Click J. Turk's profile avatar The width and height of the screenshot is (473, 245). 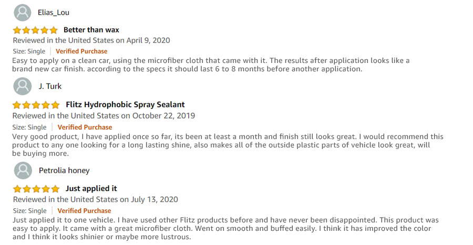(23, 86)
